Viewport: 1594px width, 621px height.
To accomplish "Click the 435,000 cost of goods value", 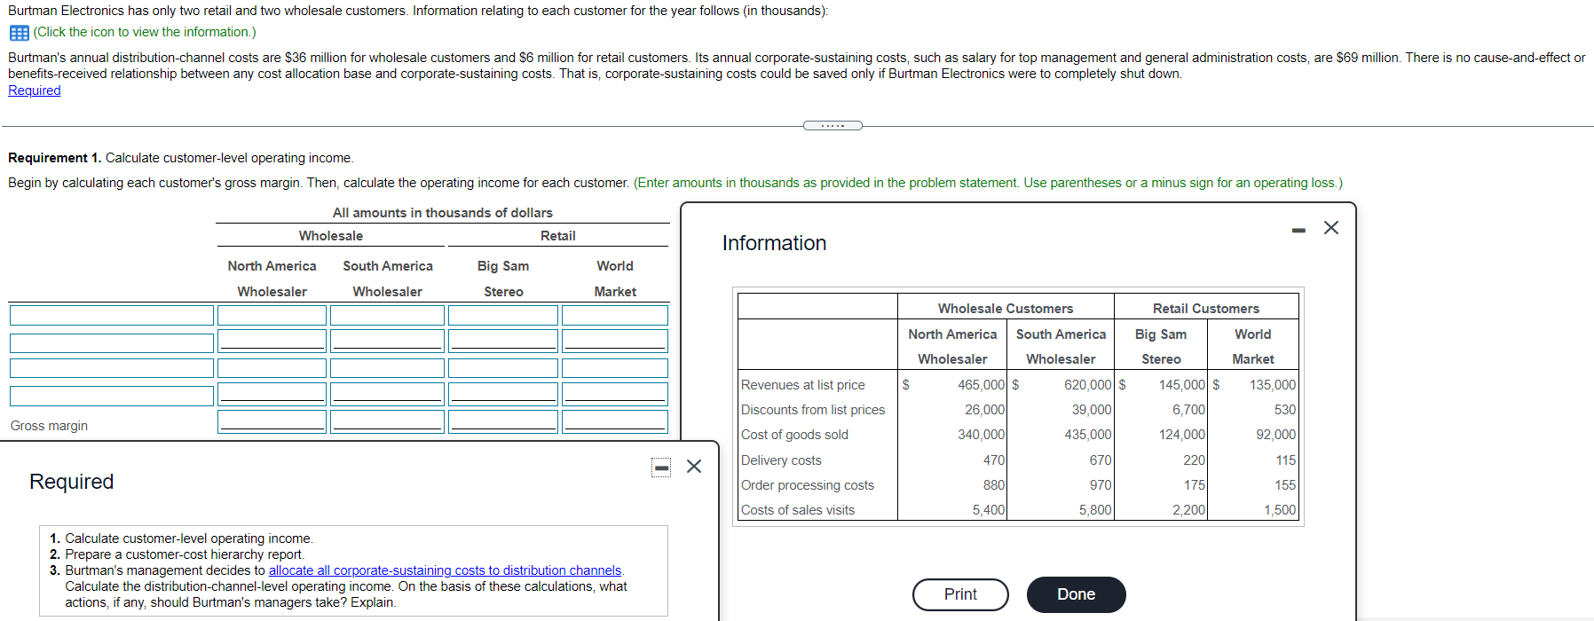I will click(1087, 435).
